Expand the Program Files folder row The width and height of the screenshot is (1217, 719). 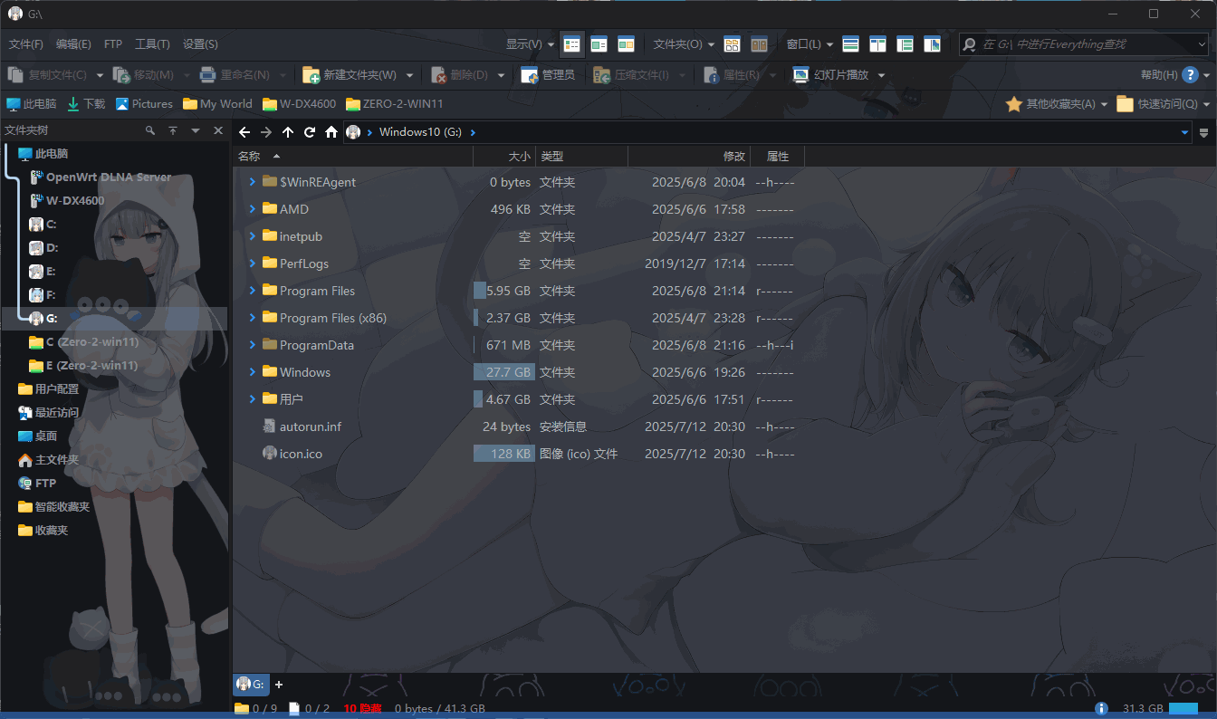[253, 291]
